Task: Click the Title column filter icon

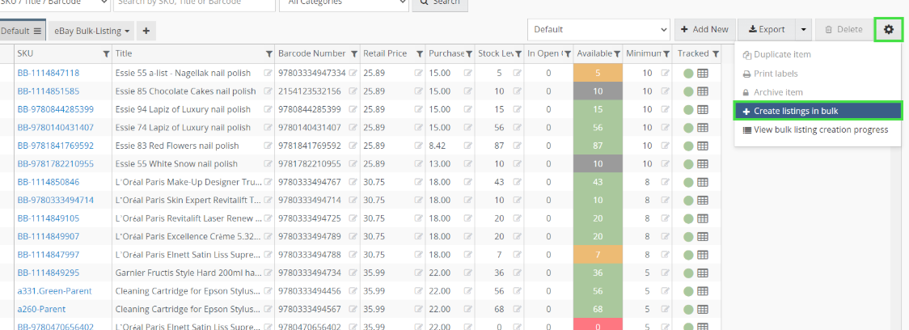Action: click(x=269, y=54)
